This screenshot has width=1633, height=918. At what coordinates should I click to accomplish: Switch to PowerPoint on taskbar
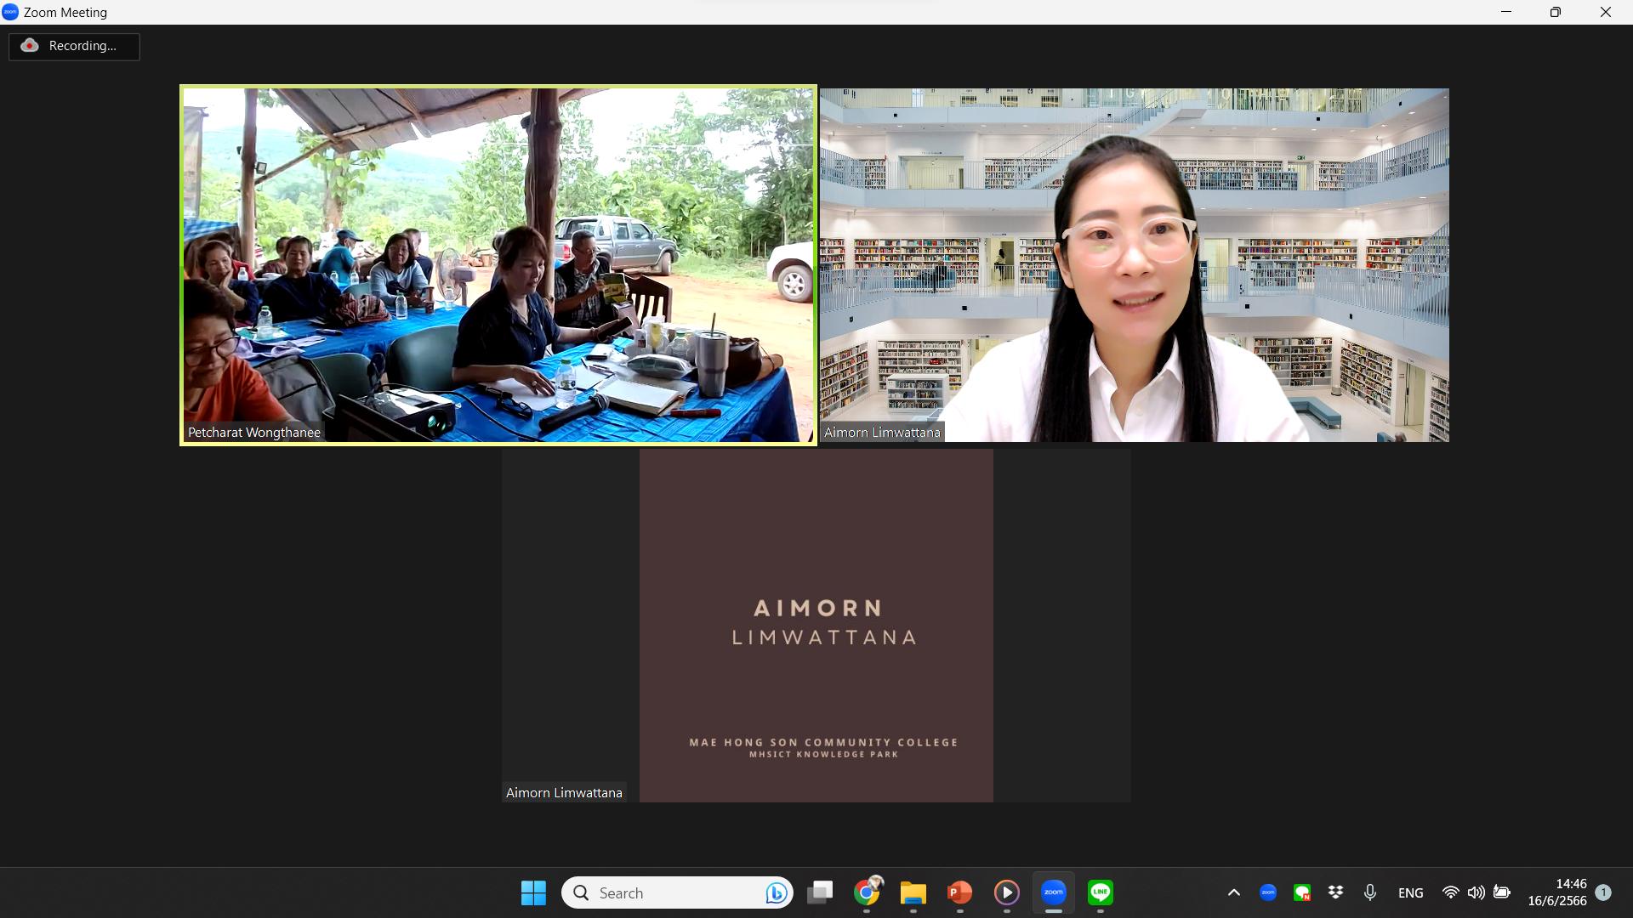pos(960,892)
